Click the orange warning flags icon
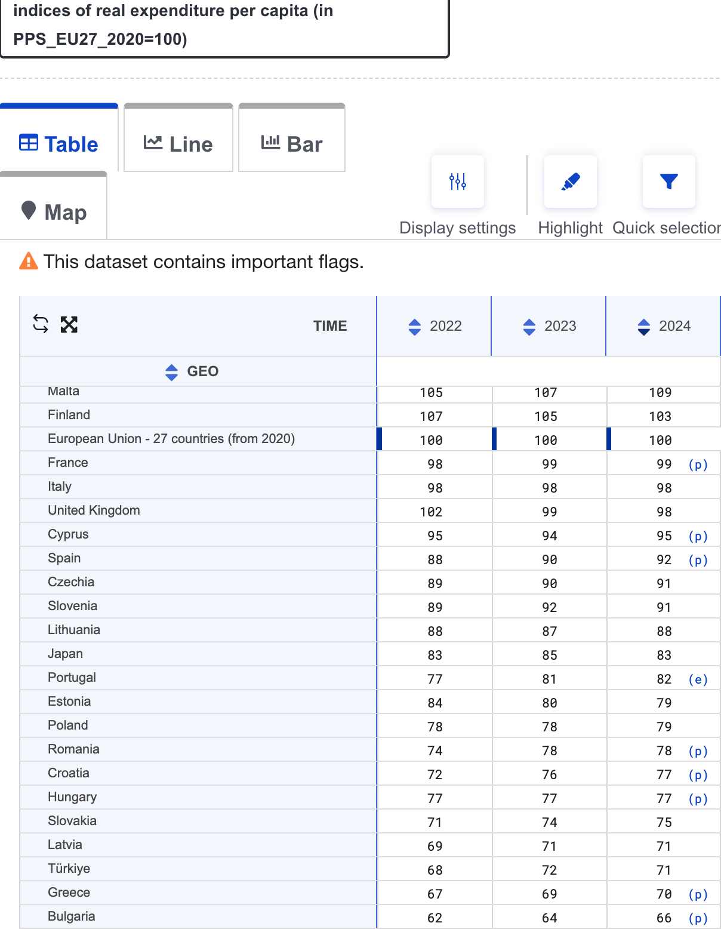Viewport: 721px width, 929px height. tap(28, 262)
